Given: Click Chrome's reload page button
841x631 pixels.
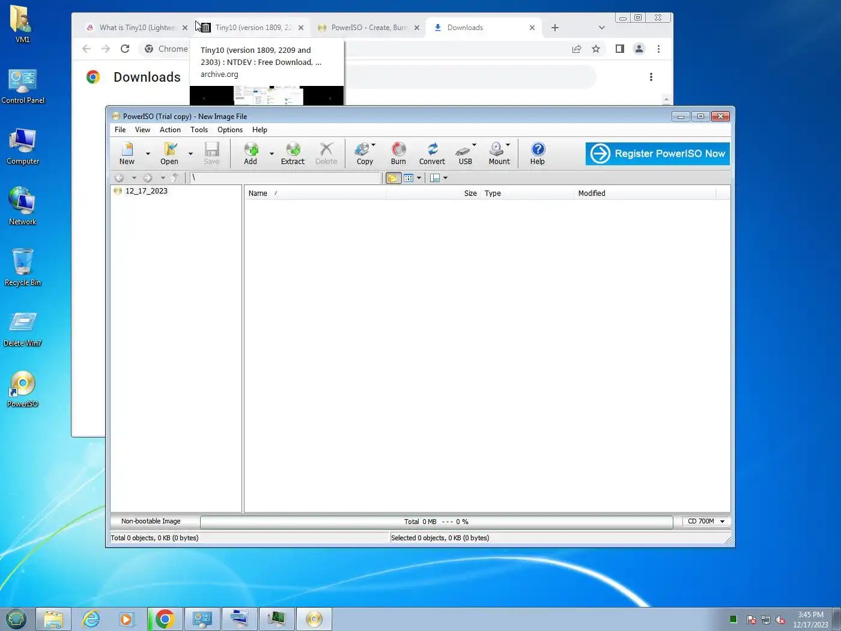Looking at the screenshot, I should pos(125,49).
